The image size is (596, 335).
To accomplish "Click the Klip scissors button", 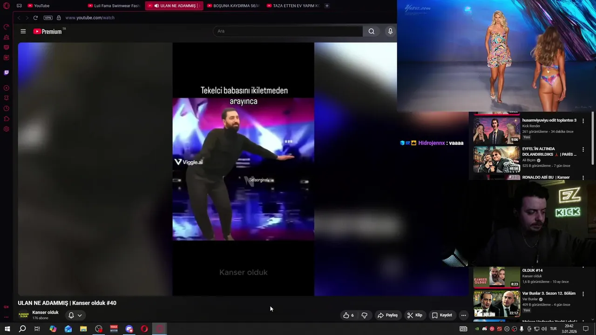I will pyautogui.click(x=414, y=315).
